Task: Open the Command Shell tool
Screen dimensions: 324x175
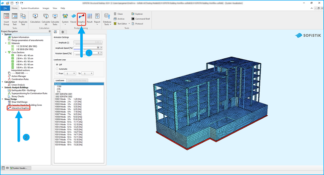Action: (x=141, y=19)
